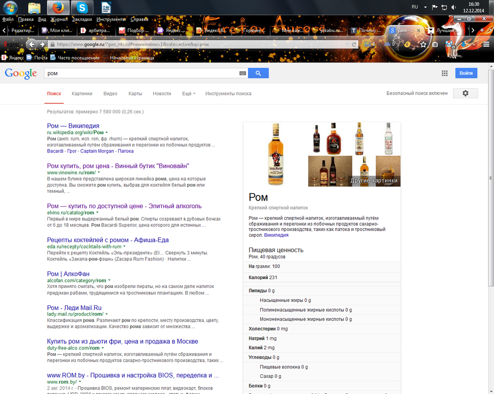
Task: Switch to Skype in the taskbar
Action: coord(82,7)
